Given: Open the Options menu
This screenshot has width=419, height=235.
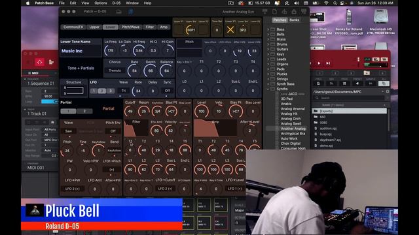Looking at the screenshot, I should (100, 3).
